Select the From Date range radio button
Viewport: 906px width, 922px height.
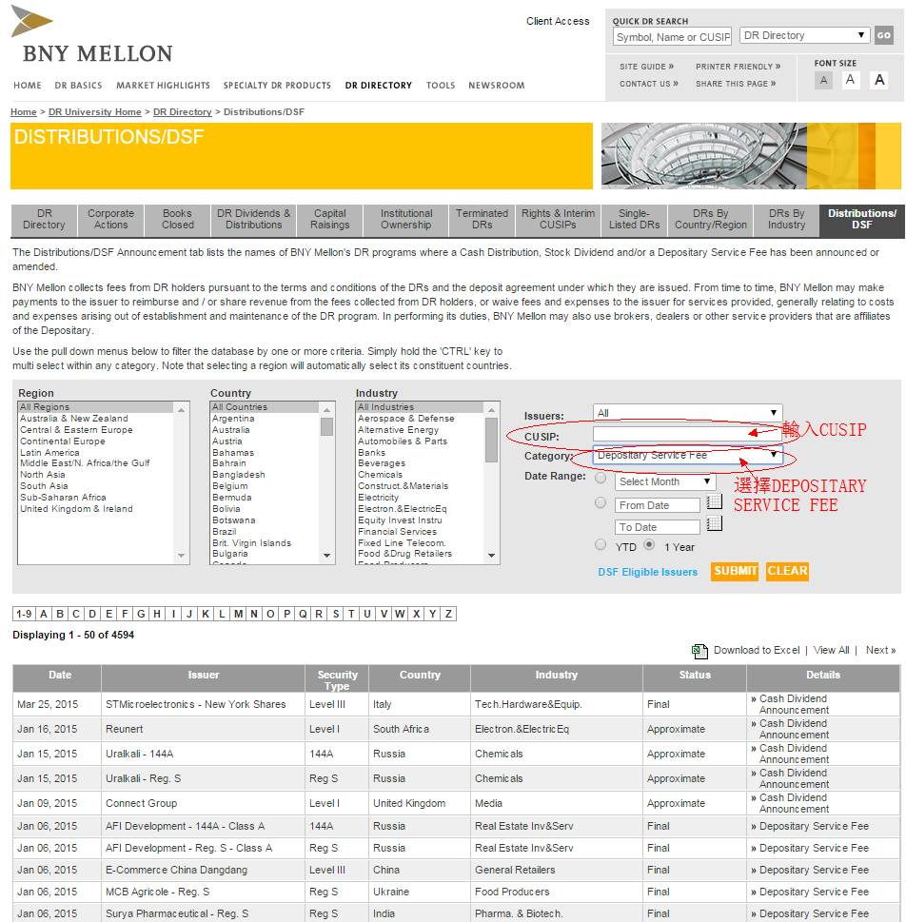[601, 502]
